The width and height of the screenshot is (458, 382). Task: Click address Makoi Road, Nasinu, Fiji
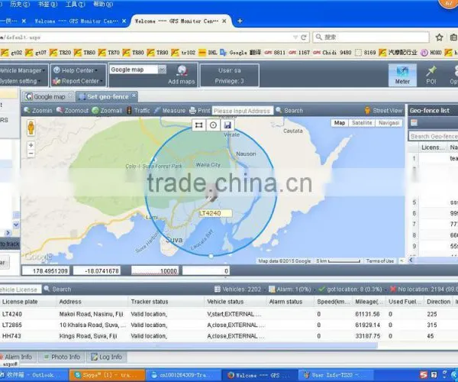pyautogui.click(x=91, y=314)
